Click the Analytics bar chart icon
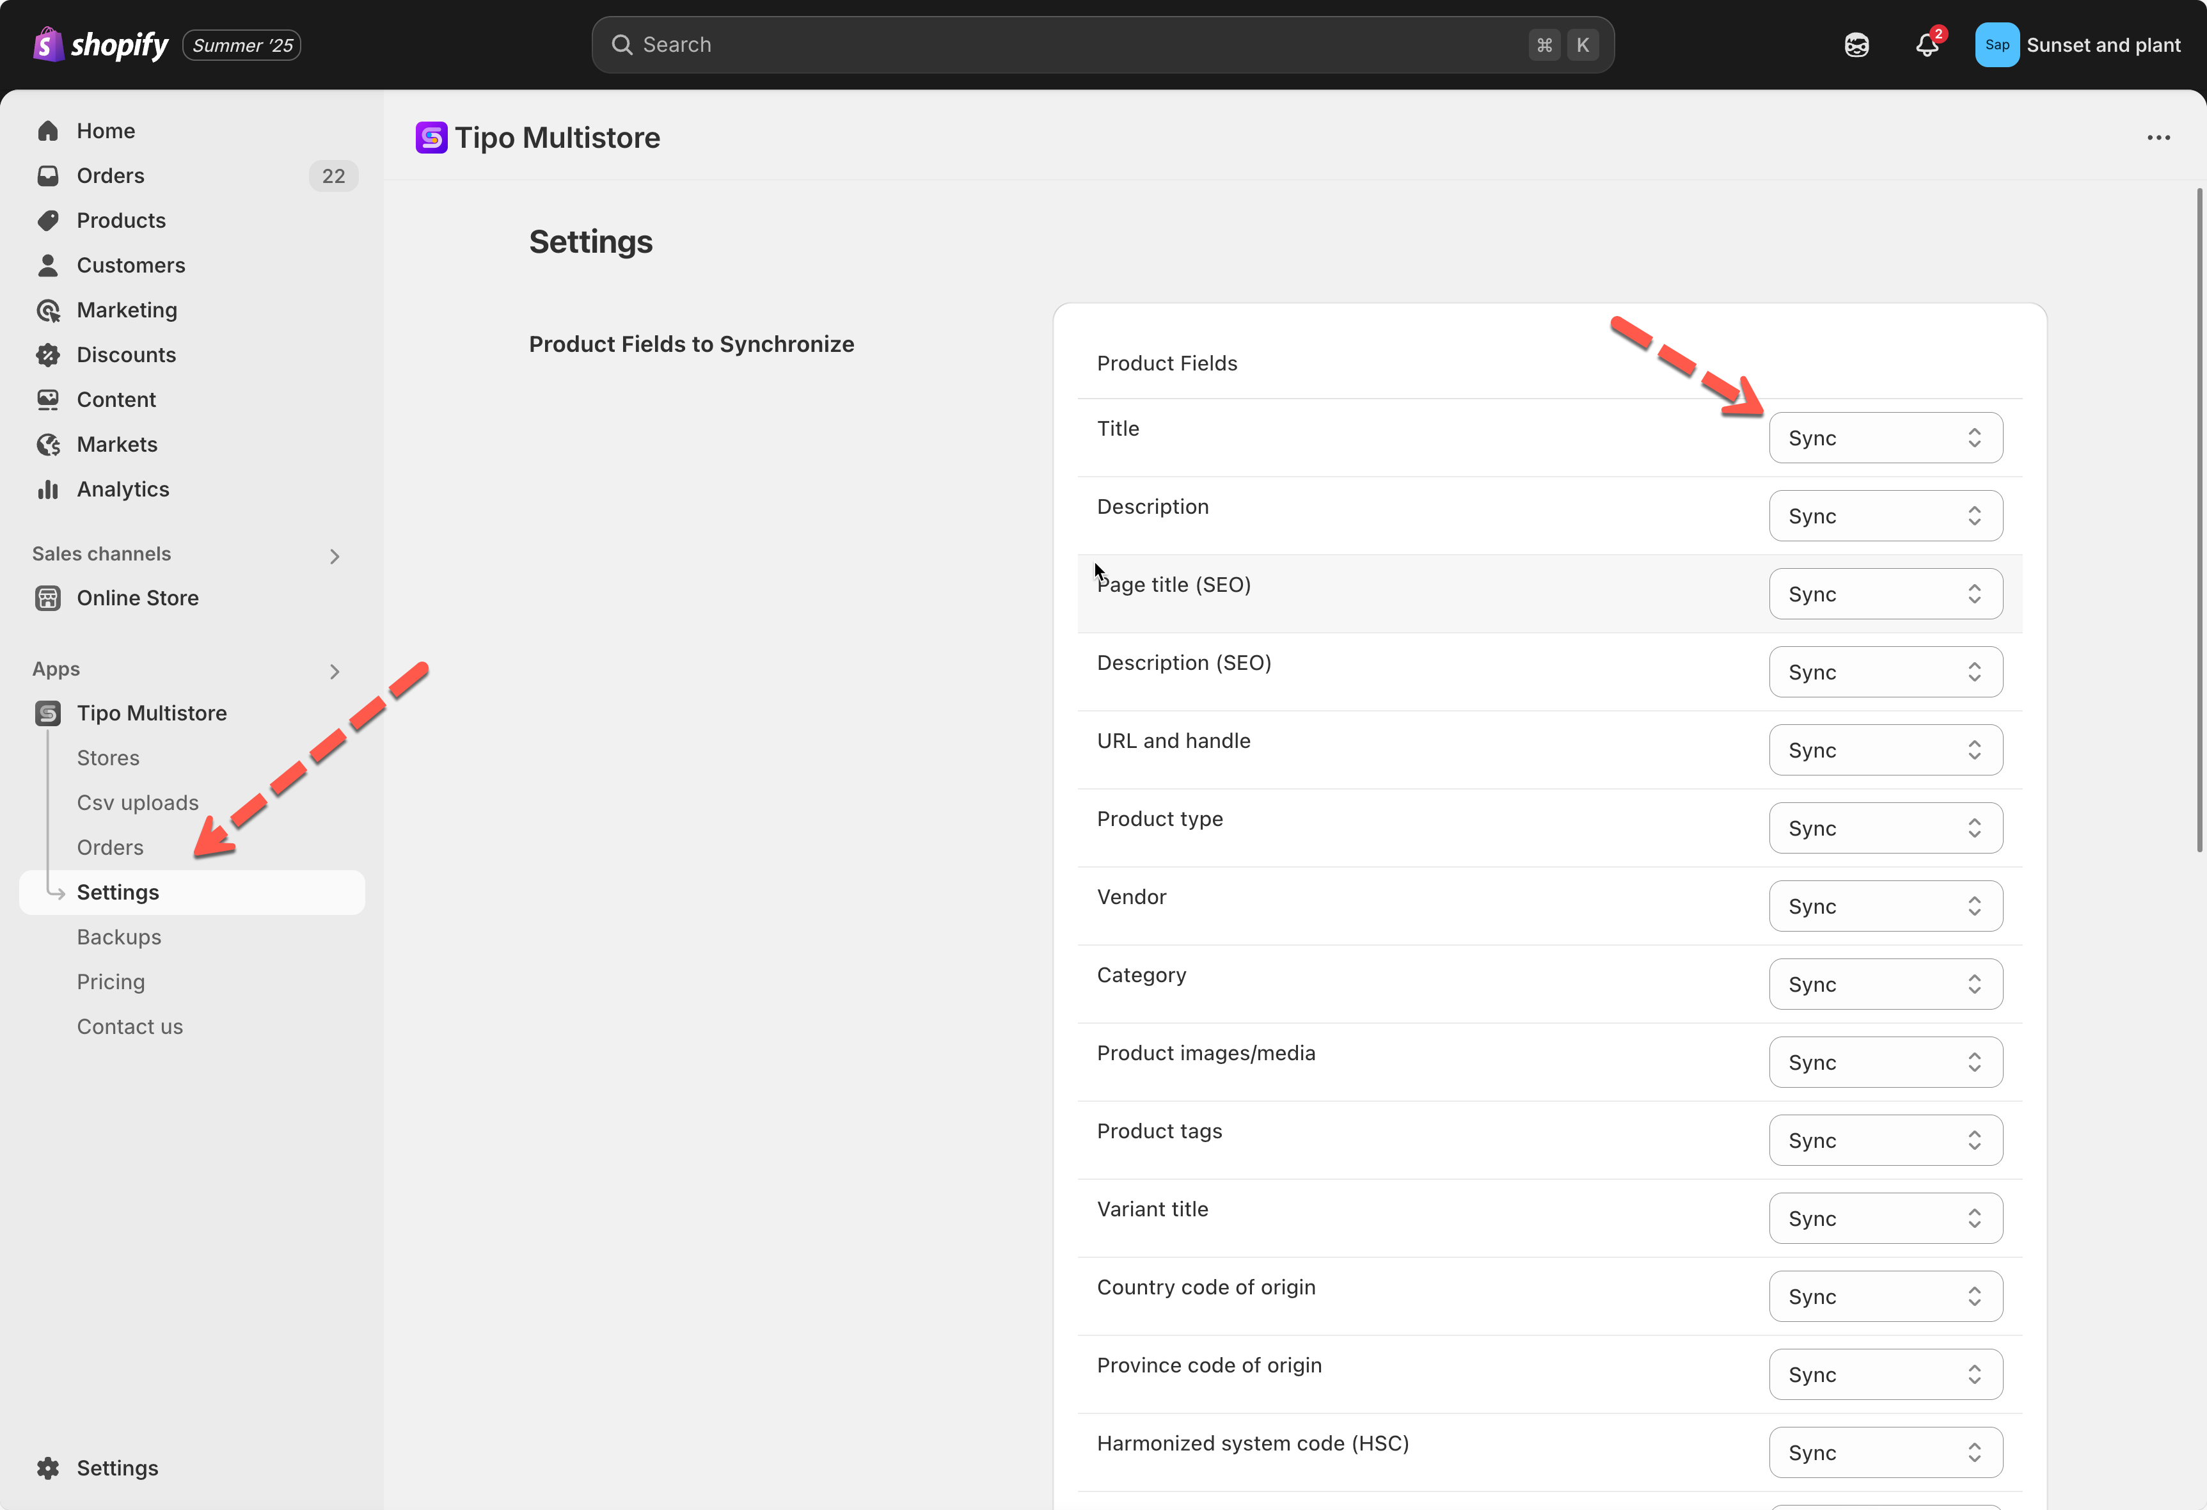This screenshot has height=1510, width=2207. pos(49,489)
